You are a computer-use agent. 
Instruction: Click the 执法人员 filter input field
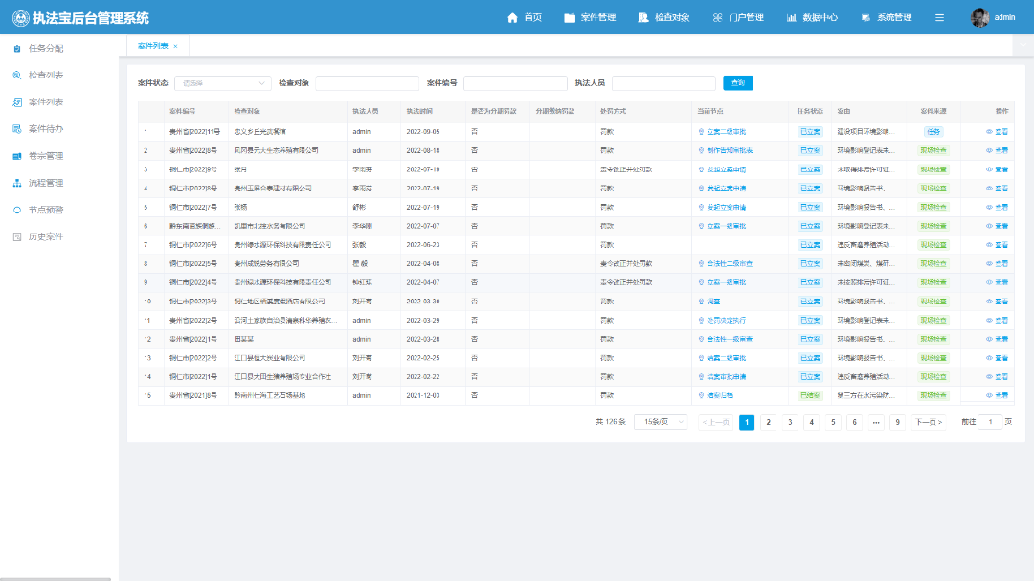pos(663,83)
